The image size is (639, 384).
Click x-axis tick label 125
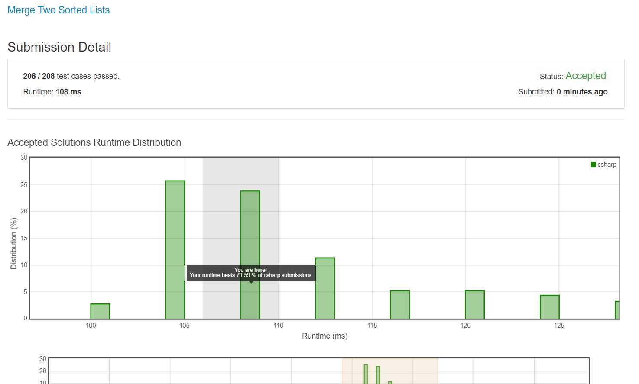(559, 326)
